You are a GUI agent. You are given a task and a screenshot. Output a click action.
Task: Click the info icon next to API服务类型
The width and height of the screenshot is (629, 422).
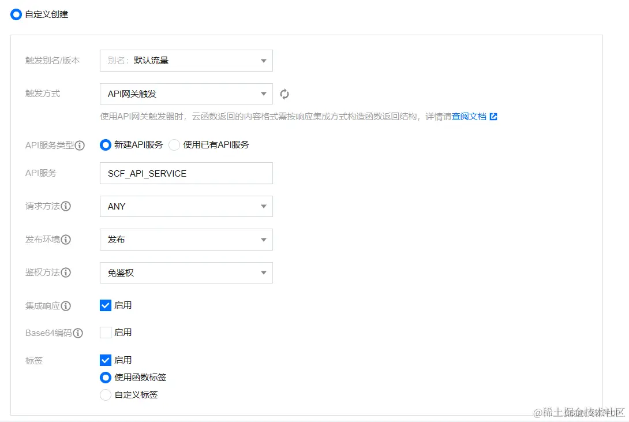[x=80, y=145]
